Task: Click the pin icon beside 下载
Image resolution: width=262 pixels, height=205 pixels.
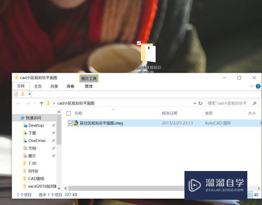Action: pos(53,133)
